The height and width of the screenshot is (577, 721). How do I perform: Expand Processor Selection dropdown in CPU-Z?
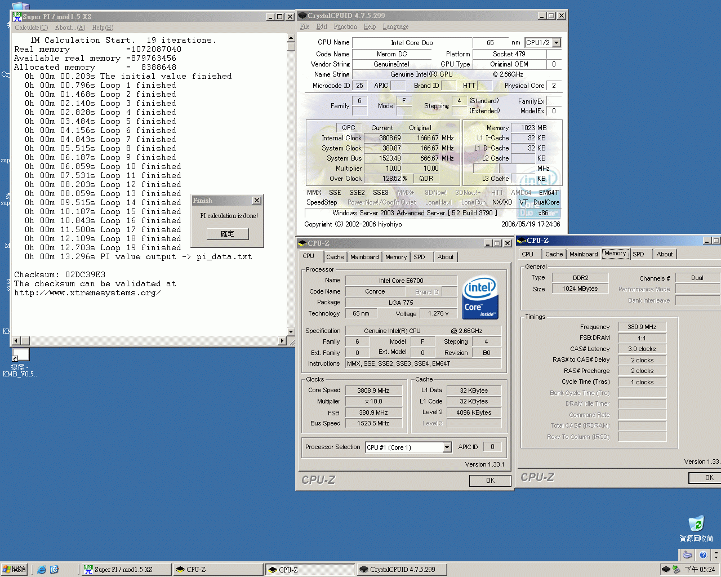click(447, 447)
